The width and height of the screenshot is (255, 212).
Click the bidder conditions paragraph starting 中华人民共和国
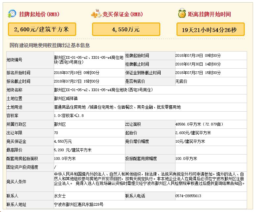(149, 179)
